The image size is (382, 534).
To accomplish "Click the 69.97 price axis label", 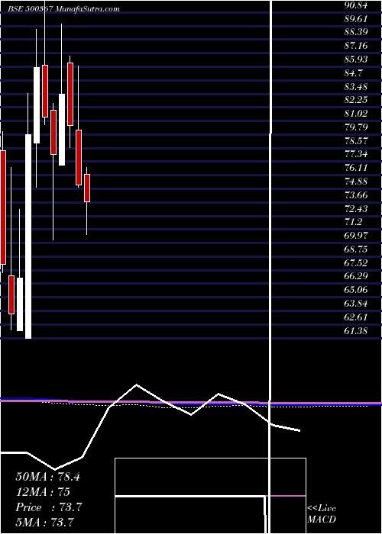I will pos(356,236).
